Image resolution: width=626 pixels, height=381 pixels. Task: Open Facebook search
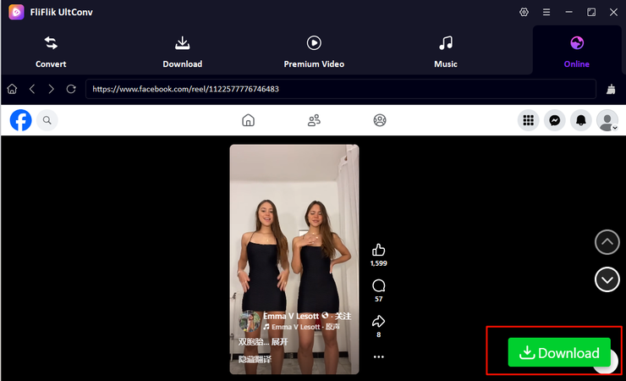tap(47, 120)
